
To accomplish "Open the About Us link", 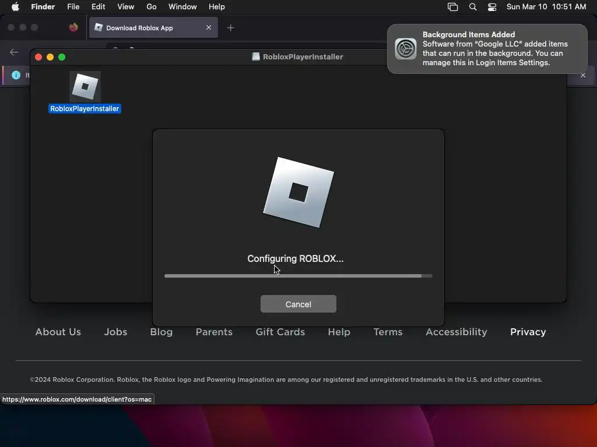I will pyautogui.click(x=58, y=332).
